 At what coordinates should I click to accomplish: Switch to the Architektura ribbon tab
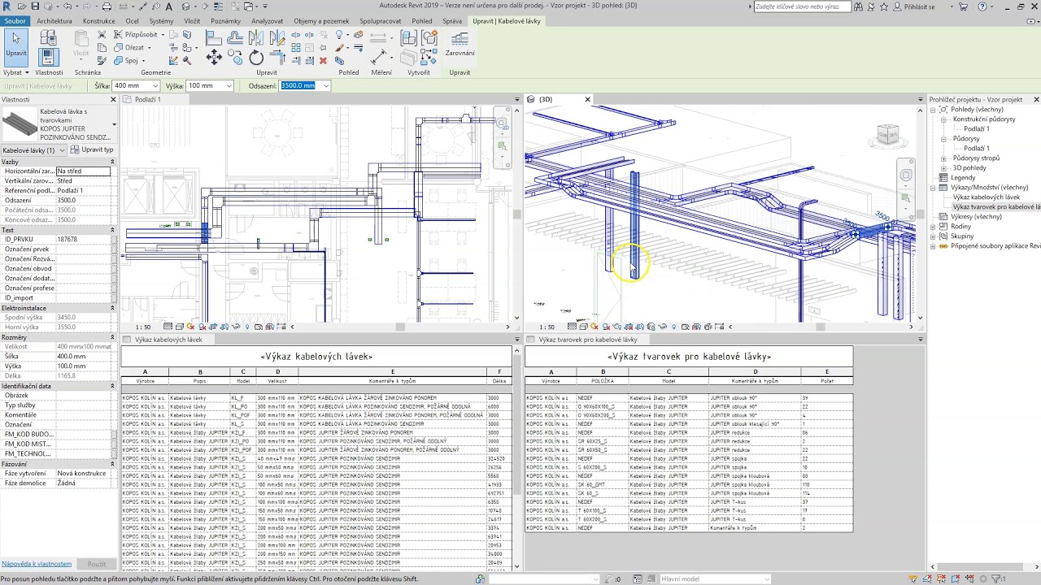tap(54, 21)
